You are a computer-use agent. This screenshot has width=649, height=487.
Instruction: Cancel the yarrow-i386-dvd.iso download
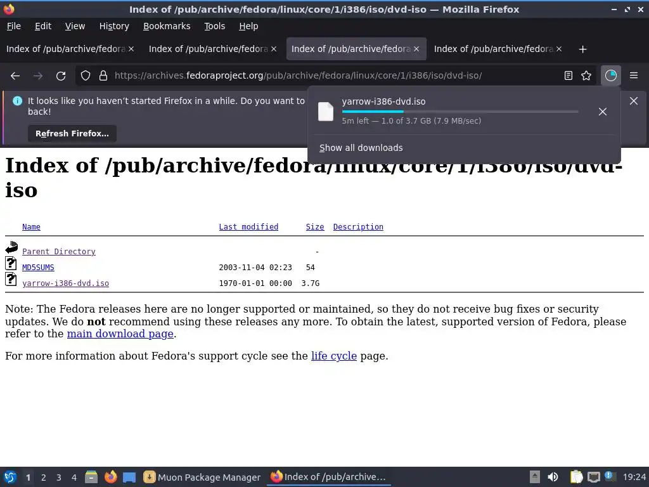tap(603, 112)
